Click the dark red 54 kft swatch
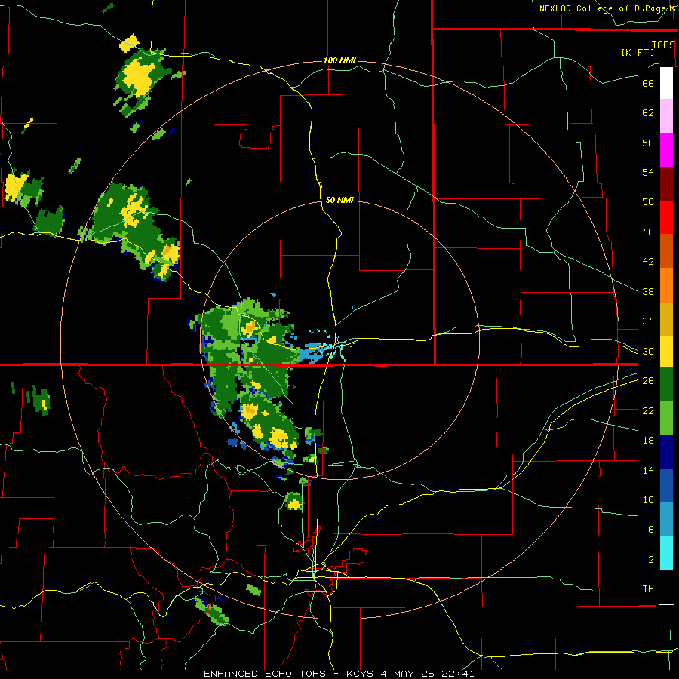The image size is (679, 679). (666, 183)
